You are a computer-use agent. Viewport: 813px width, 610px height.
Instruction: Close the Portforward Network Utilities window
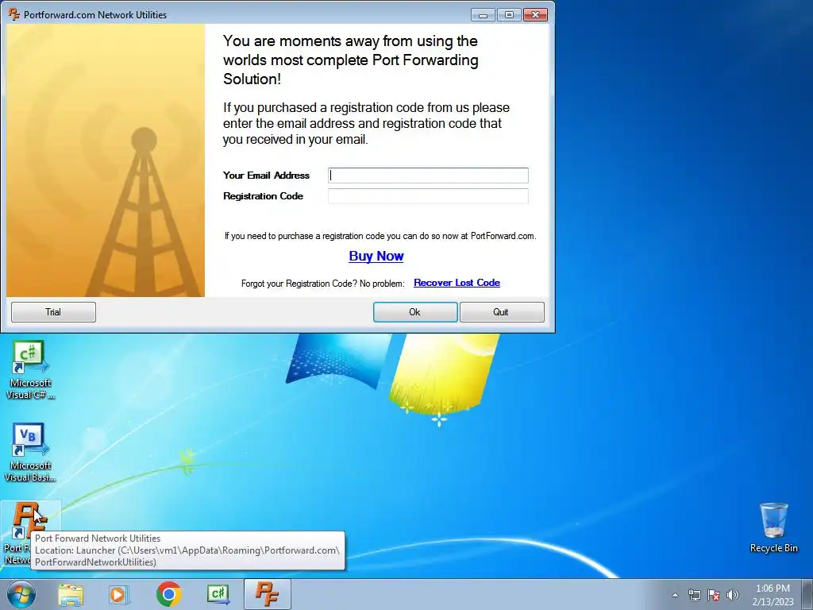click(536, 14)
